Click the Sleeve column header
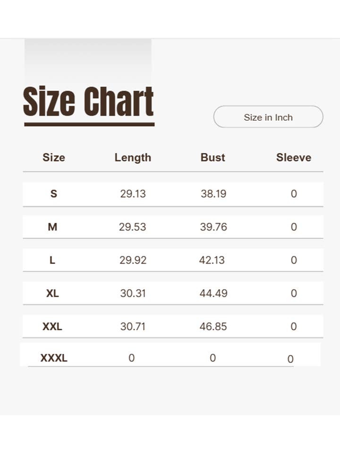 (294, 158)
